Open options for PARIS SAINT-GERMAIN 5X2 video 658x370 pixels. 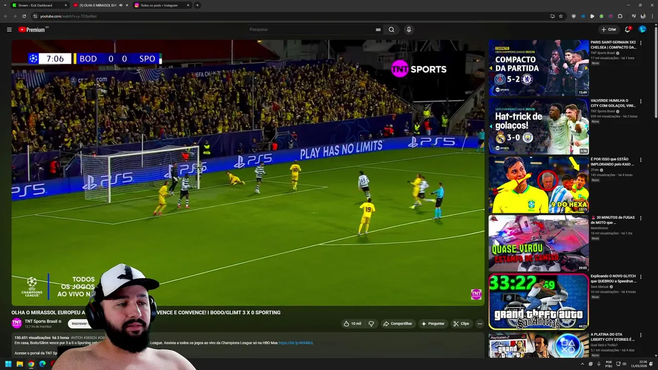pos(641,43)
